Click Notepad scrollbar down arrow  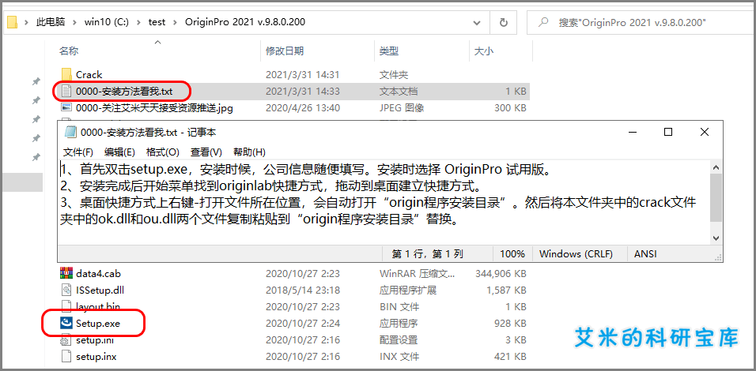pyautogui.click(x=716, y=238)
